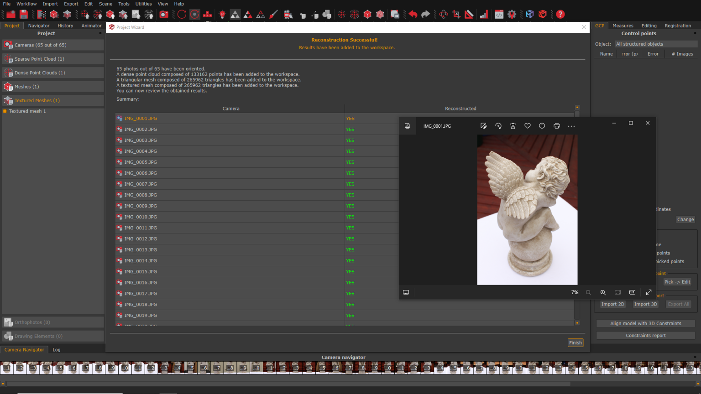This screenshot has height=394, width=701.
Task: Select the Measurements ruler tool in the toolbar
Action: coord(469,14)
